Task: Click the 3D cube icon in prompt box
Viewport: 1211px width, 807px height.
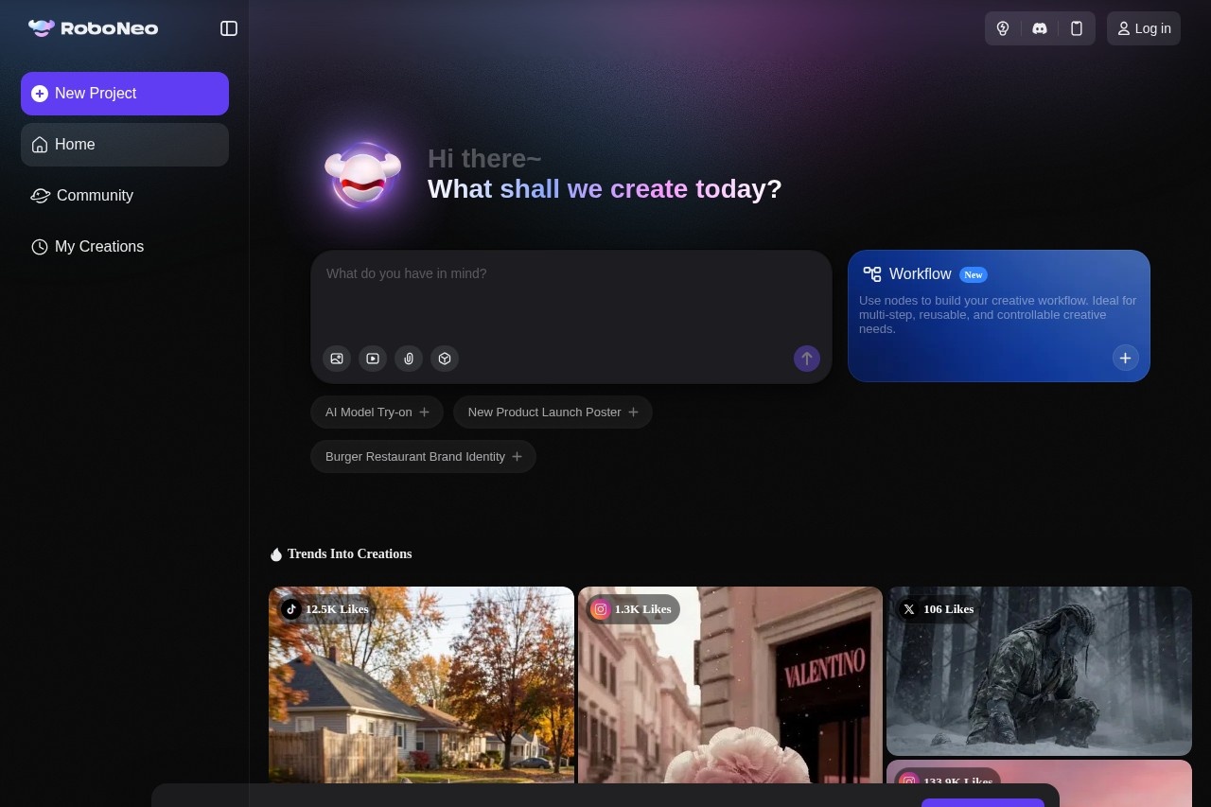Action: [445, 359]
